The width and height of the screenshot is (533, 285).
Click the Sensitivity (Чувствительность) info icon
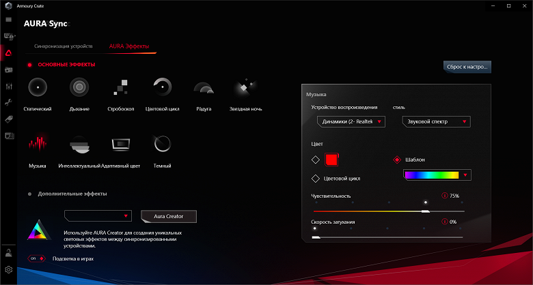[444, 196]
